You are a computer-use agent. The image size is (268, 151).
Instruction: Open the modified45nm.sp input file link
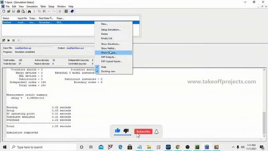pyautogui.click(x=23, y=48)
